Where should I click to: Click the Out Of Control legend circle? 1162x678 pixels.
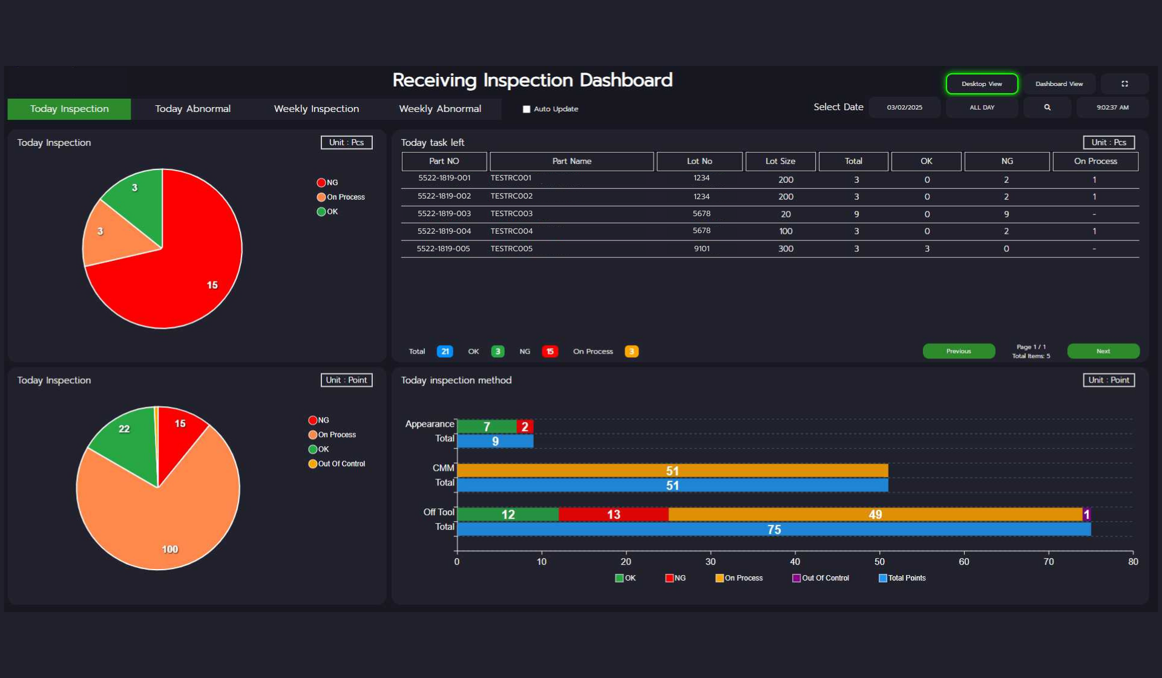point(312,464)
